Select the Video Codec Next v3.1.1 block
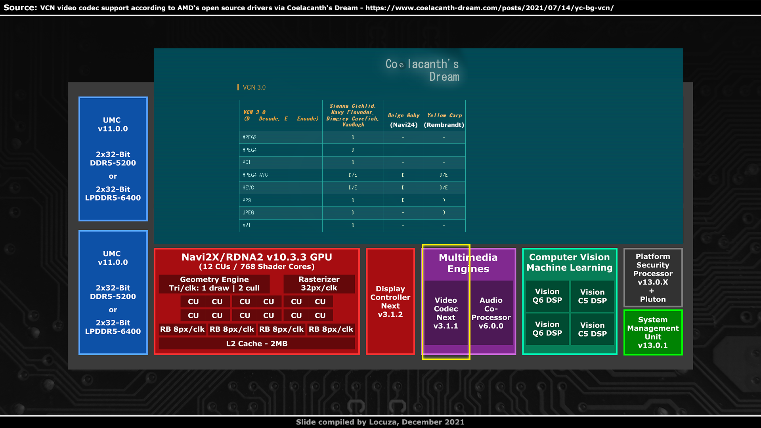761x428 pixels. click(446, 313)
